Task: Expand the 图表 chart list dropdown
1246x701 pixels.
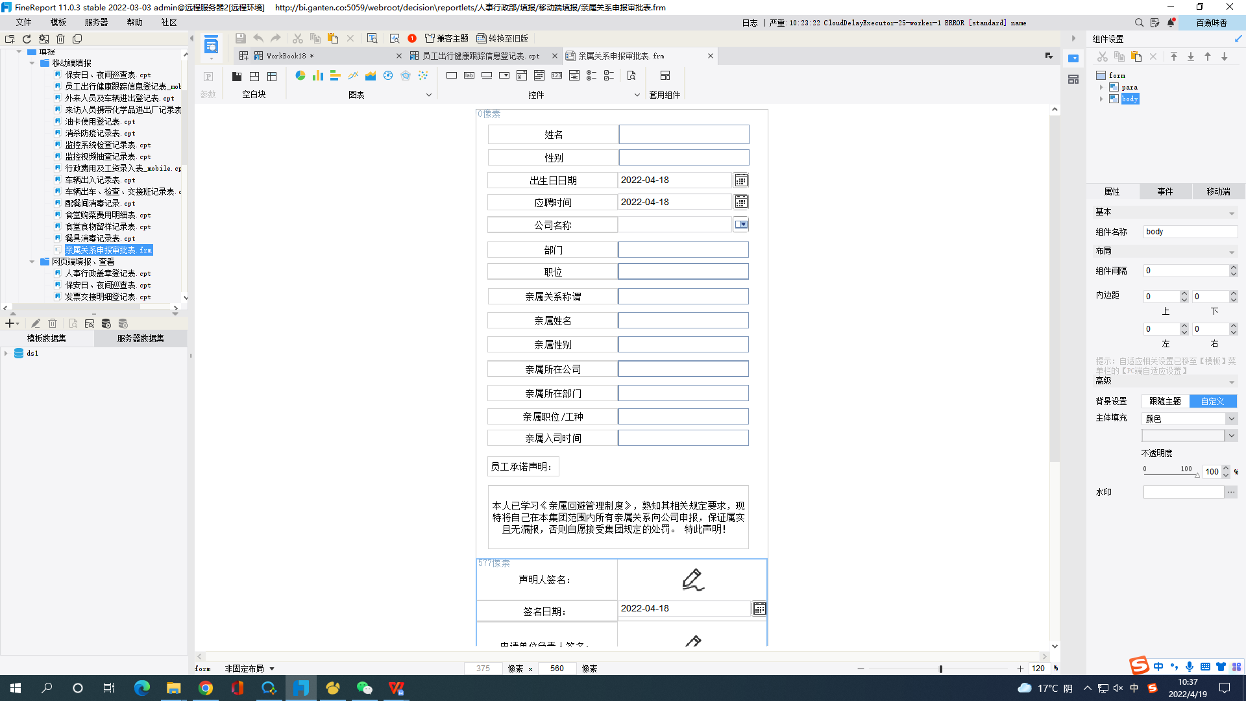Action: tap(428, 95)
